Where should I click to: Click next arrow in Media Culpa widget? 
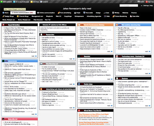pyautogui.click(x=112, y=106)
